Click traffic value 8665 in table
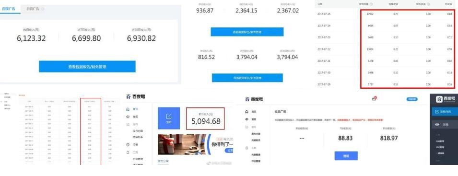The image size is (458, 176). (371, 26)
